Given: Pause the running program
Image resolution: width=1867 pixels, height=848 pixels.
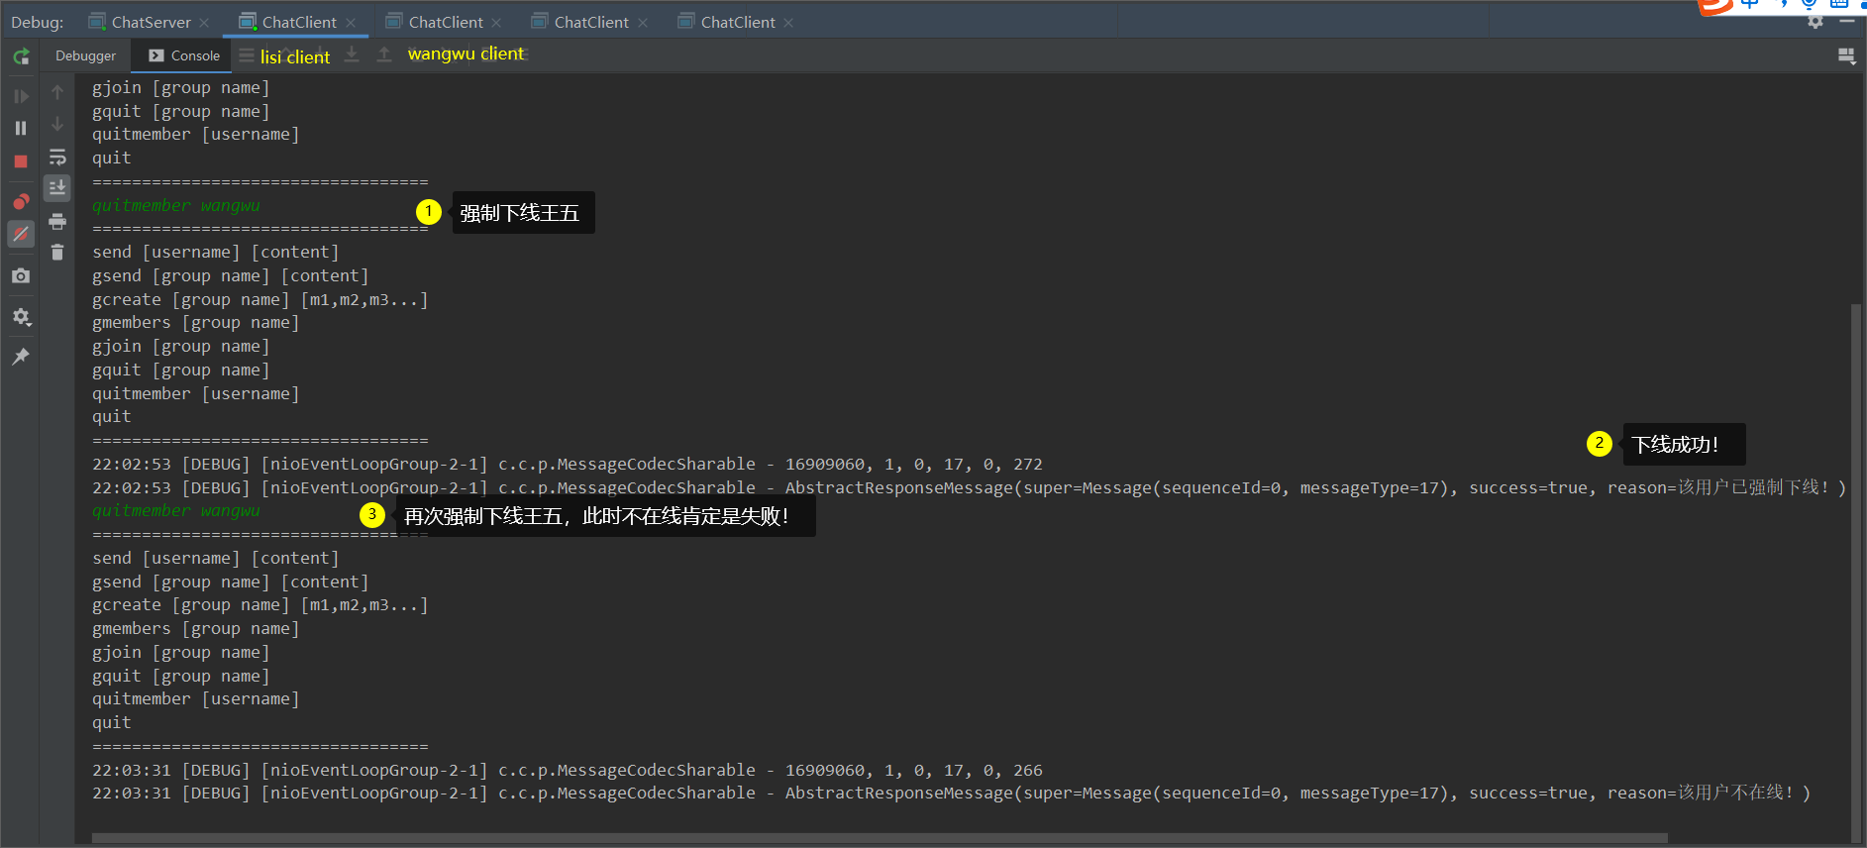Looking at the screenshot, I should (21, 128).
